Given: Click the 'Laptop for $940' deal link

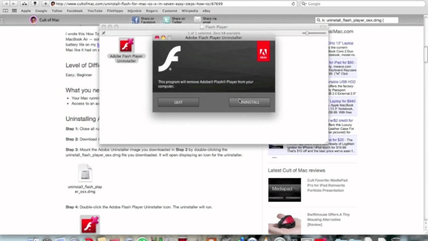Looking at the screenshot, I should (342, 101).
